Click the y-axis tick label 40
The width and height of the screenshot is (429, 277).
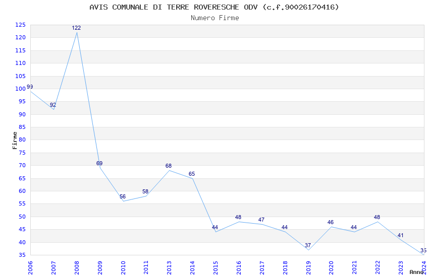(x=22, y=242)
